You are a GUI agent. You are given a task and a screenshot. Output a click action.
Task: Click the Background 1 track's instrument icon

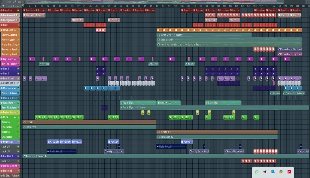click(1, 15)
